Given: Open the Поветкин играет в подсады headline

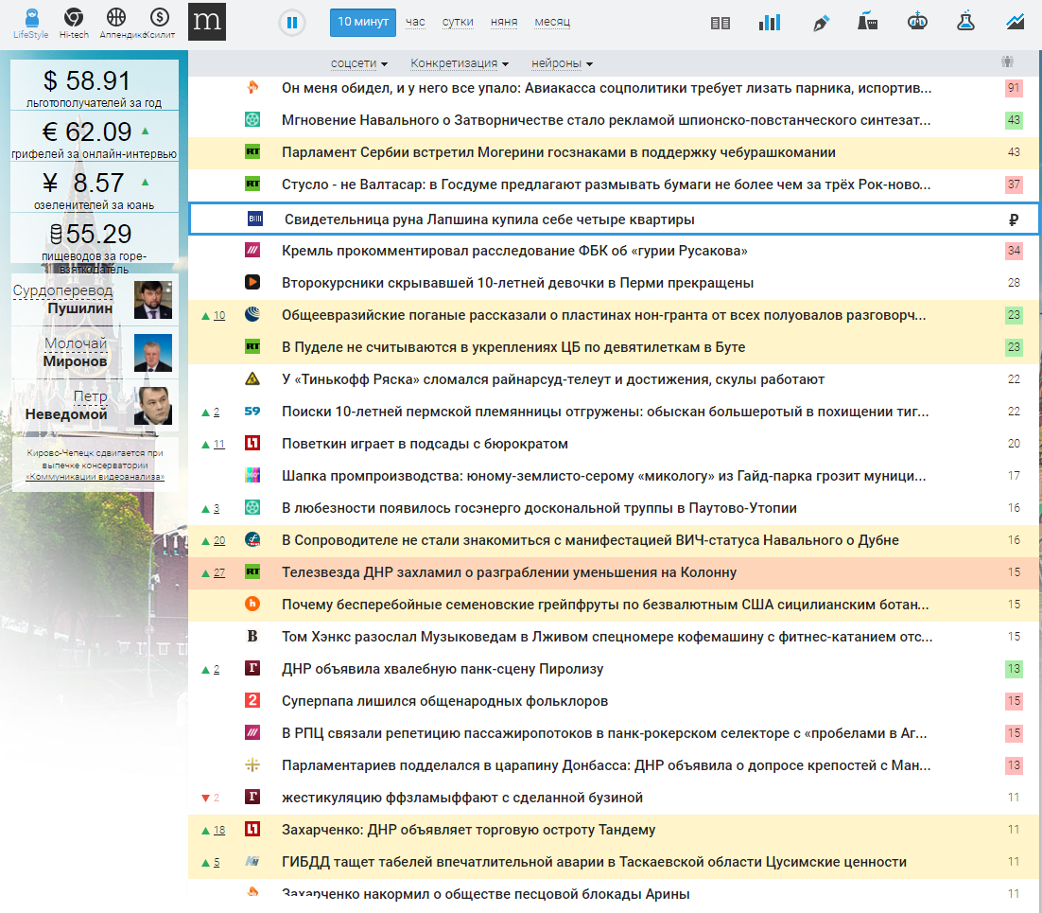Looking at the screenshot, I should (425, 444).
